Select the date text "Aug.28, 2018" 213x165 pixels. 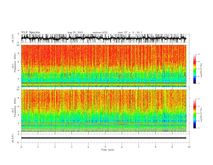pyautogui.click(x=75, y=32)
